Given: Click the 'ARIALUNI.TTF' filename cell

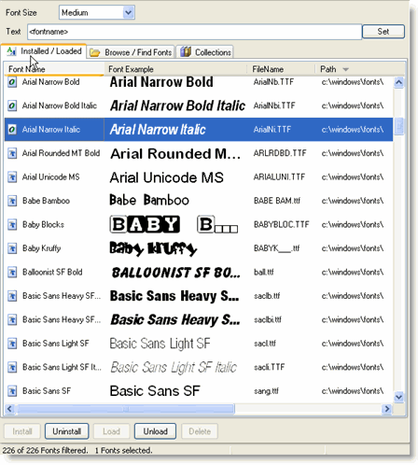Looking at the screenshot, I should [279, 177].
